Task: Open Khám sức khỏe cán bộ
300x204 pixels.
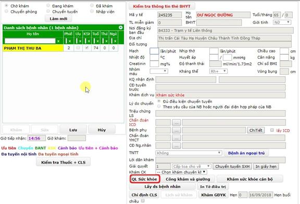Action: 249,179
